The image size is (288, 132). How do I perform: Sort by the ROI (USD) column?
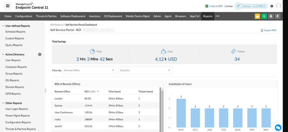tap(90, 92)
